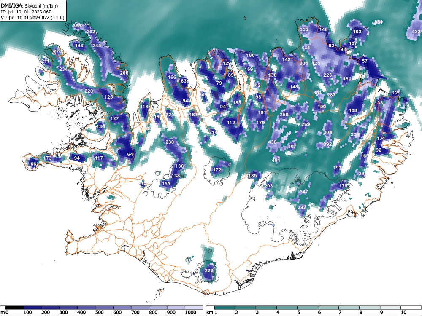
Task: Click the visibility value '185'
Action: pyautogui.click(x=252, y=176)
